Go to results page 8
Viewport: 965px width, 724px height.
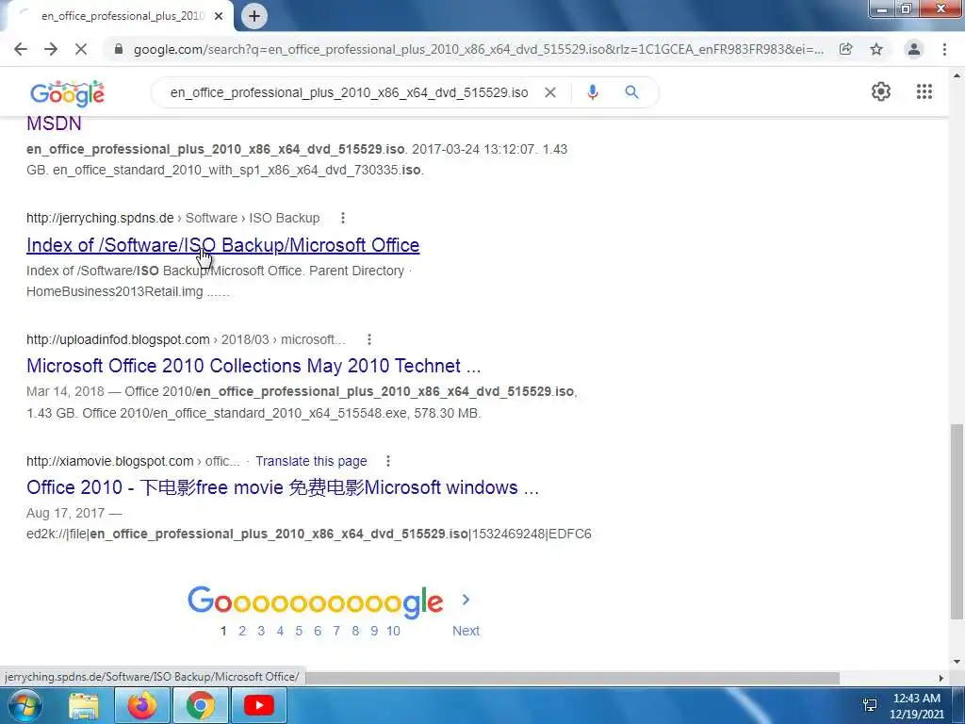(355, 631)
